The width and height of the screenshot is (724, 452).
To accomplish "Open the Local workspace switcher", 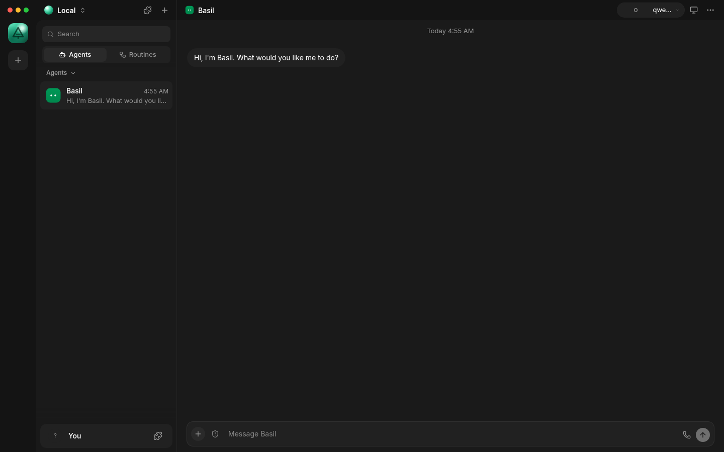I will click(65, 10).
